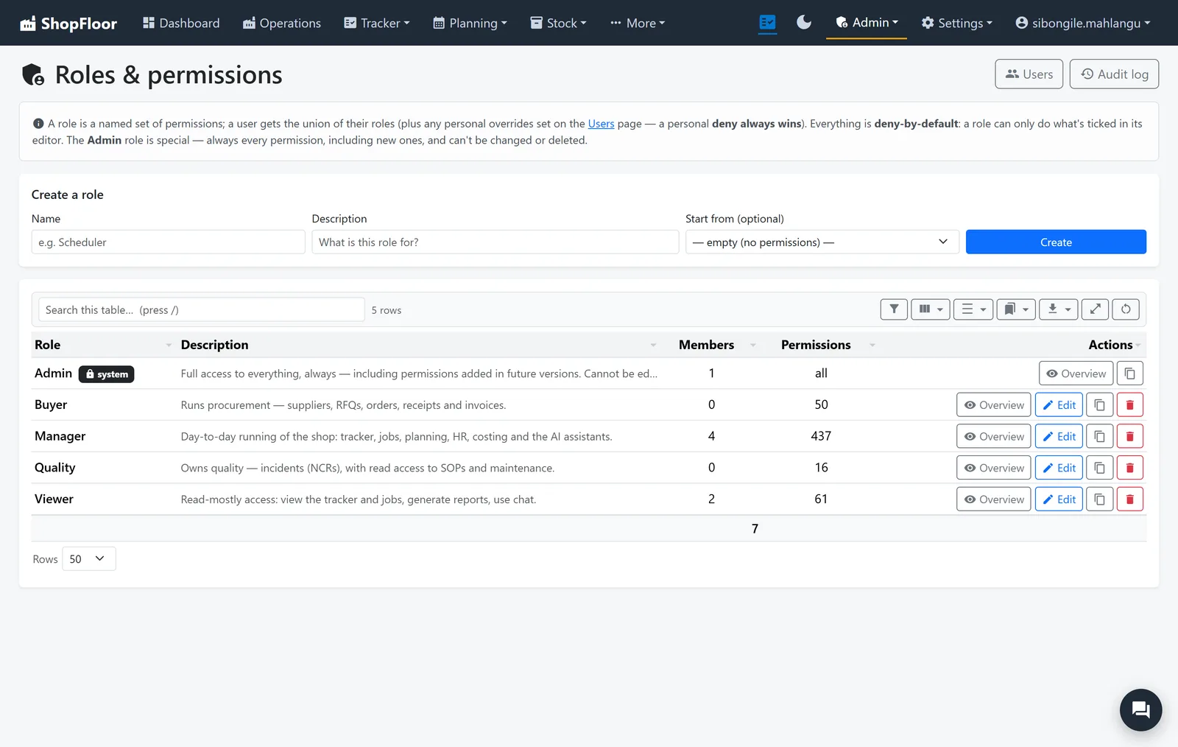This screenshot has width=1178, height=747.
Task: Open the Permissions column header menu
Action: [872, 345]
